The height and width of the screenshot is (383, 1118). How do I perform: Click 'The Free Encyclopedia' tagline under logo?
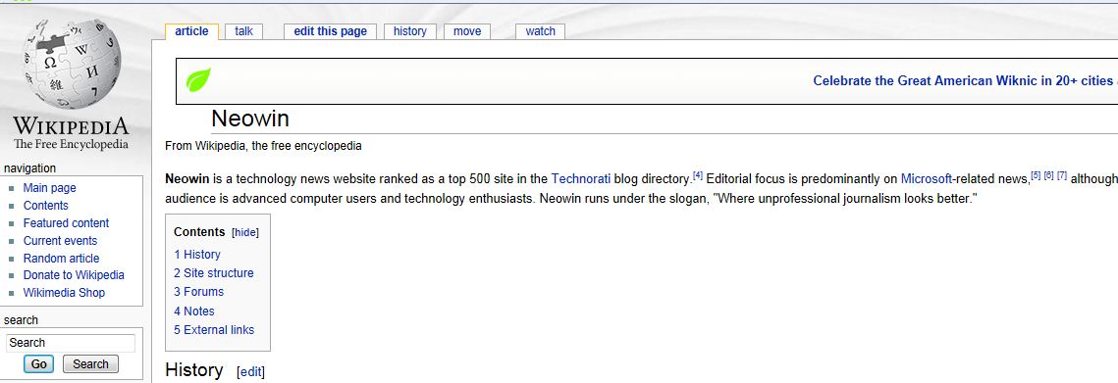coord(72,145)
